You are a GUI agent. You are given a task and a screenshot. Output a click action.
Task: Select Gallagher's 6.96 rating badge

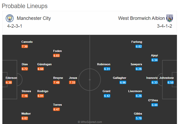tap(123, 82)
